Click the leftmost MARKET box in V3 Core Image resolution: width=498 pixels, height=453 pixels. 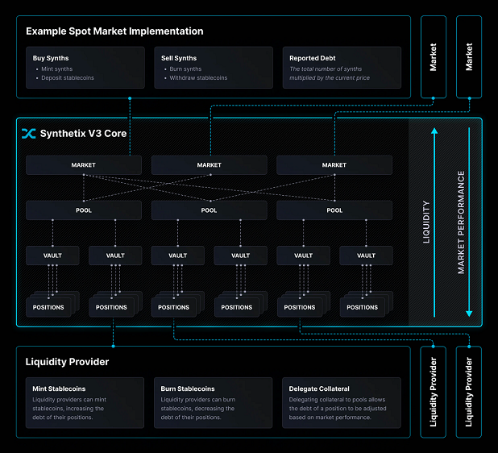pyautogui.click(x=84, y=165)
